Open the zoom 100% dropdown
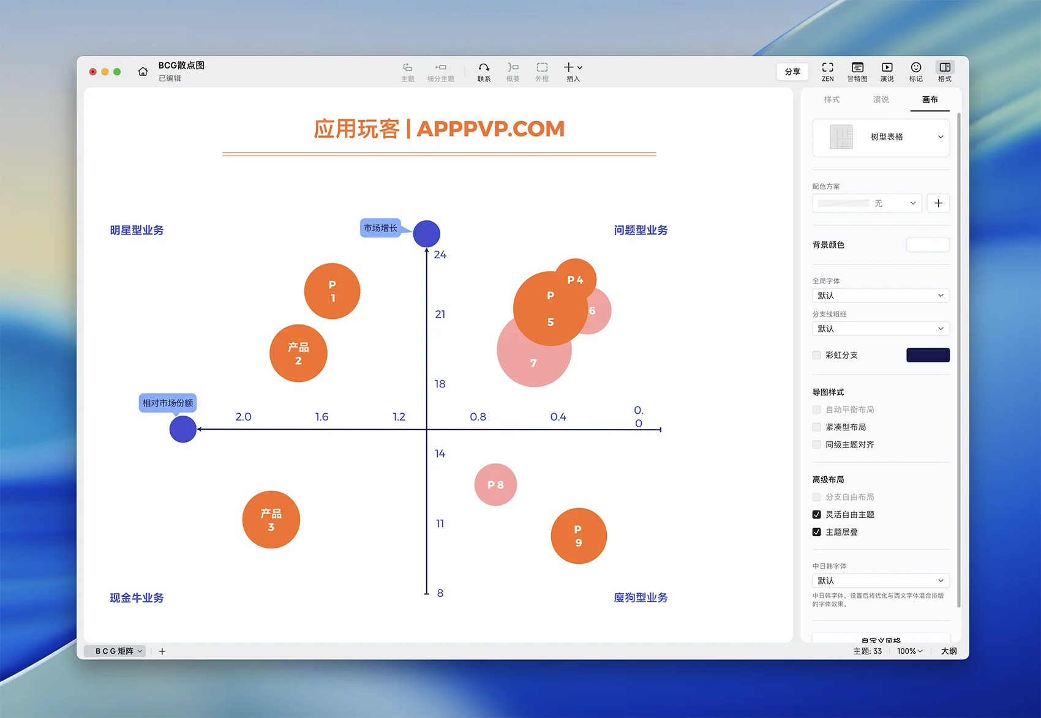1041x718 pixels. pyautogui.click(x=909, y=651)
